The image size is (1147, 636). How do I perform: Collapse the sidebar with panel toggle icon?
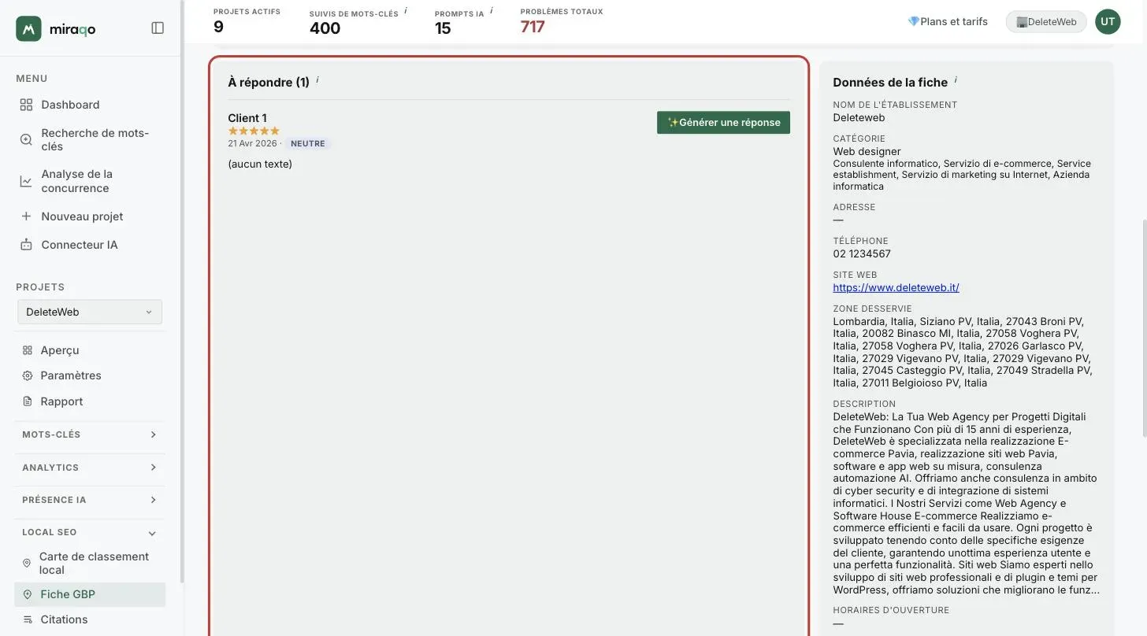pos(158,28)
